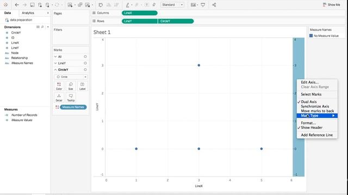Screen dimensions: 348x195
Task: Open the Data/Analytics pane options arrow
Action: pyautogui.click(x=48, y=13)
